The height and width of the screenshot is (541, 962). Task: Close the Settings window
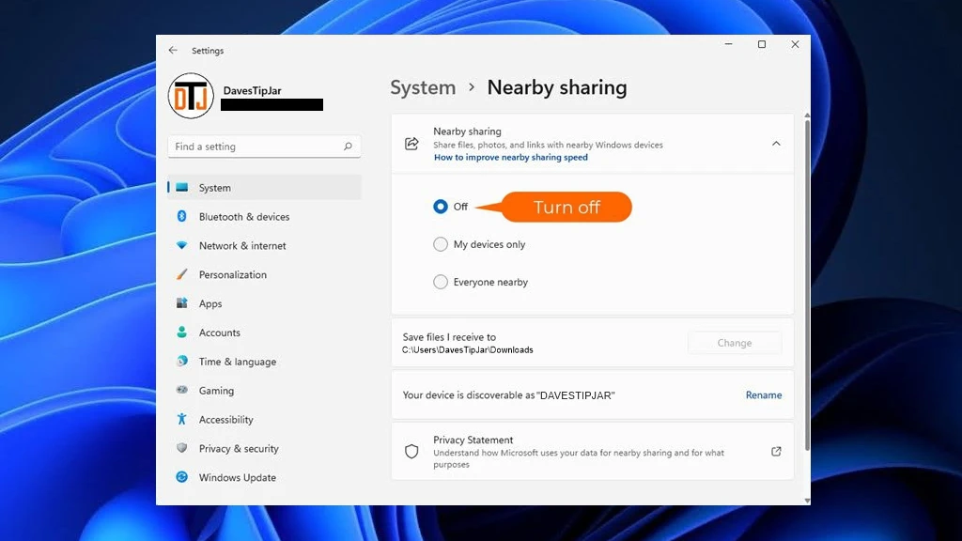(x=795, y=44)
